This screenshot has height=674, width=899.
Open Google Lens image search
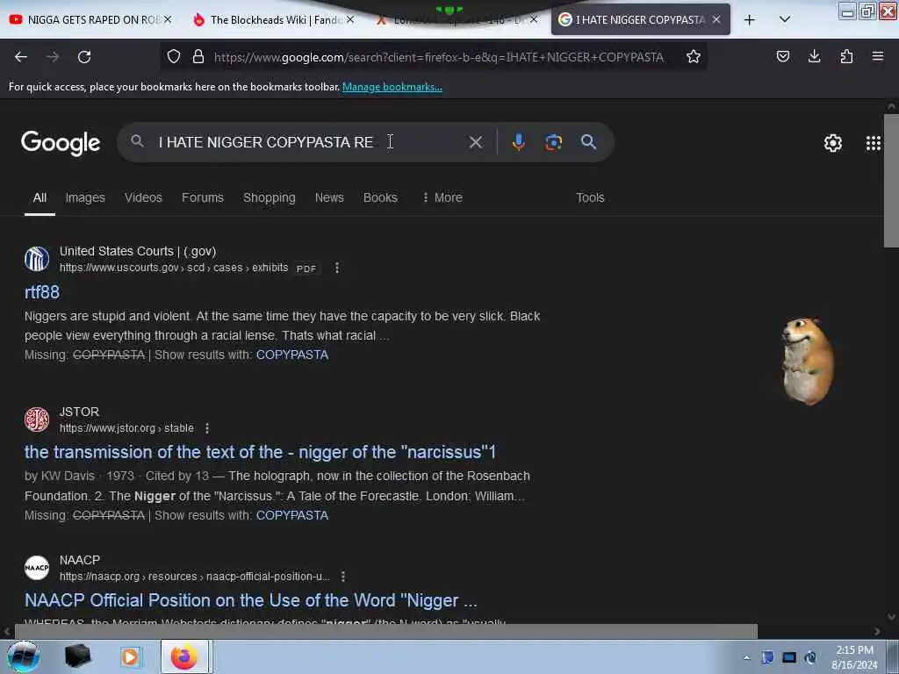[x=553, y=142]
